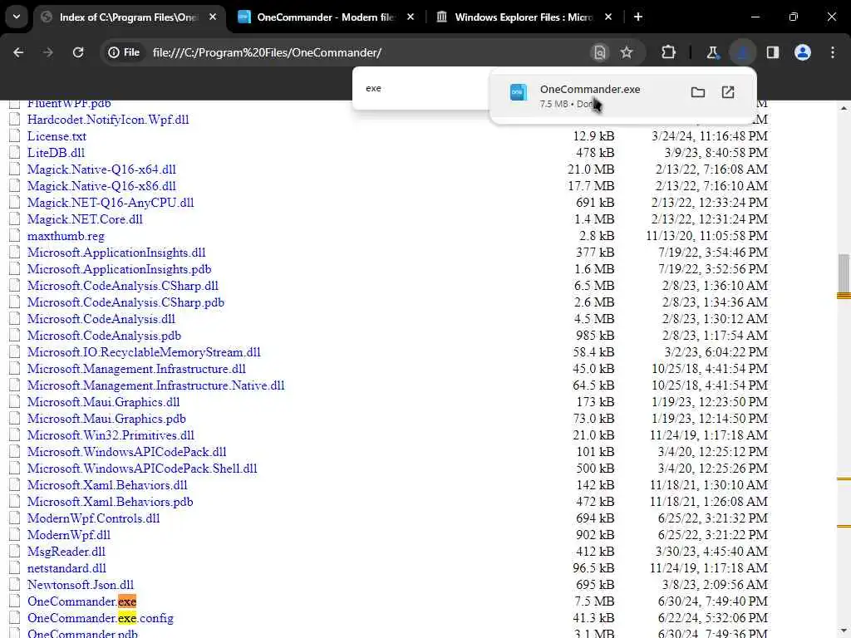Screen dimensions: 851x638
Task: Open the Downloads toolbar button
Action: [x=742, y=52]
